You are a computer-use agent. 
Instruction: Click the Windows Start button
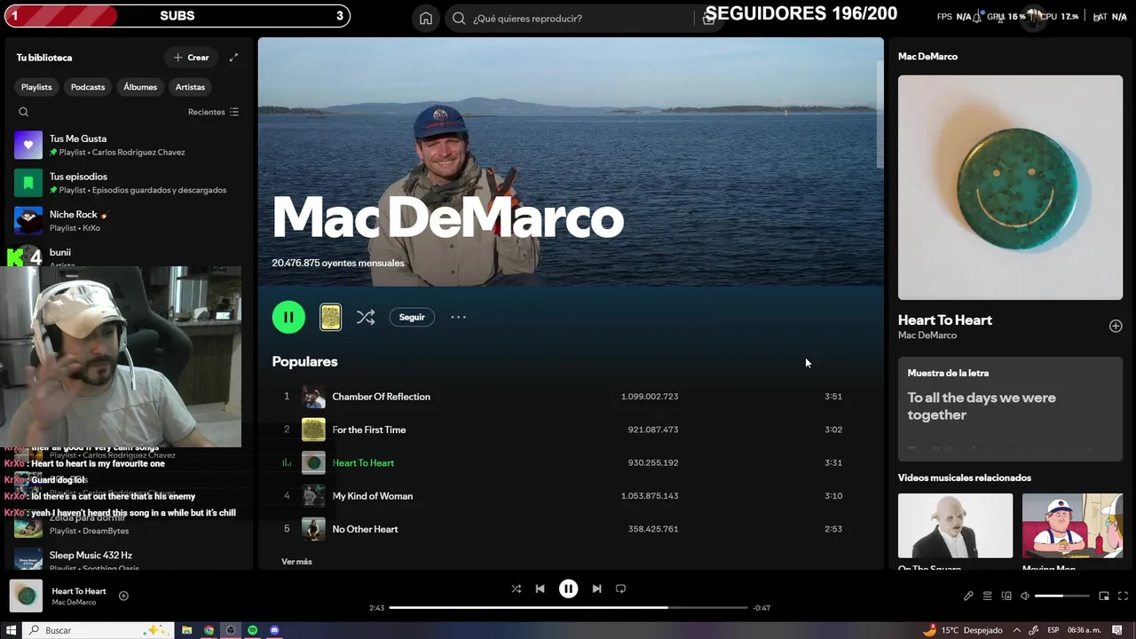tap(12, 630)
